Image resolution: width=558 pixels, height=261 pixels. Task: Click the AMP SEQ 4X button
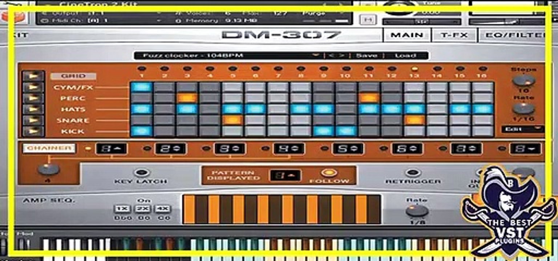tap(162, 209)
